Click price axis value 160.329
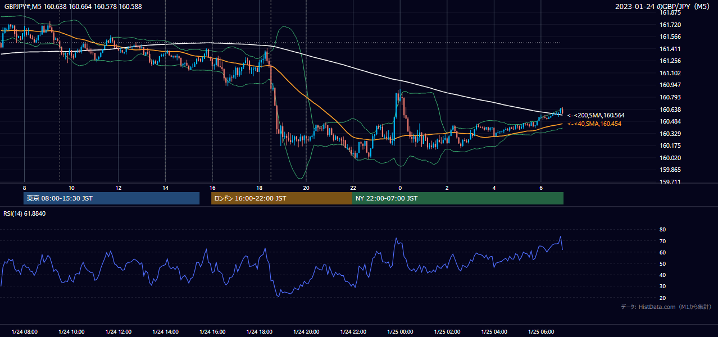 [670, 134]
